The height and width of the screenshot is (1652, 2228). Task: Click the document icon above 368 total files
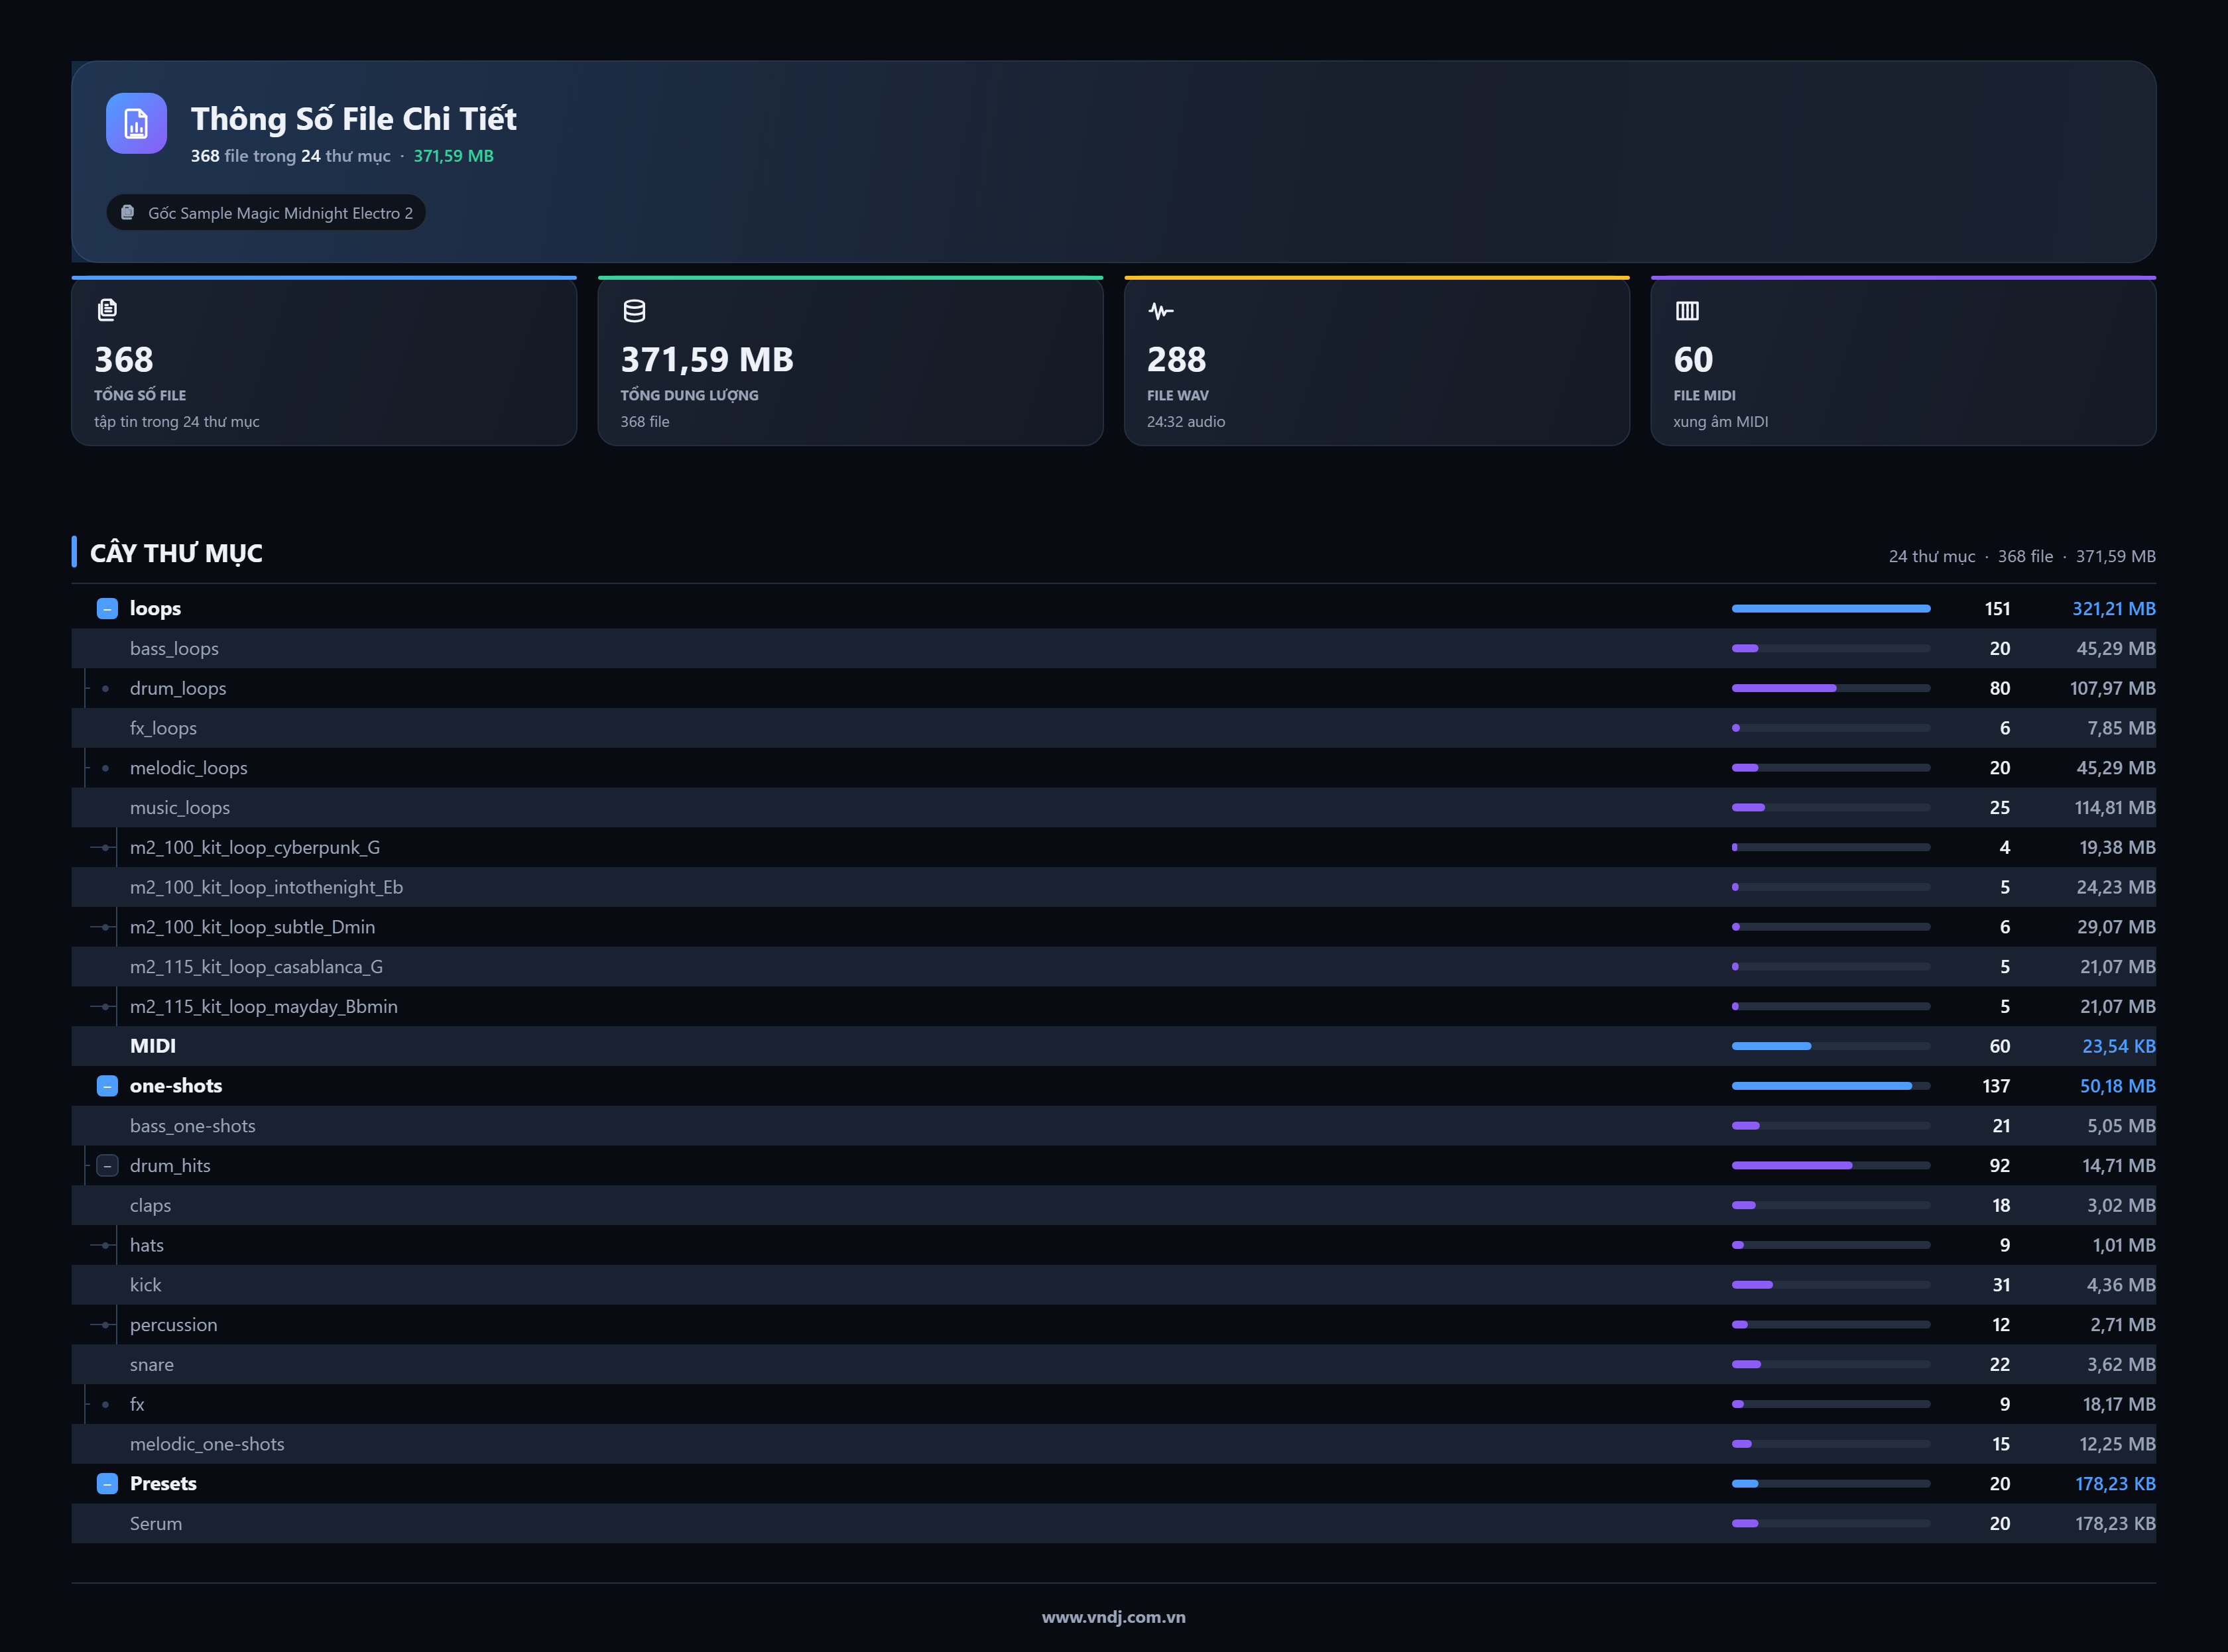[107, 310]
